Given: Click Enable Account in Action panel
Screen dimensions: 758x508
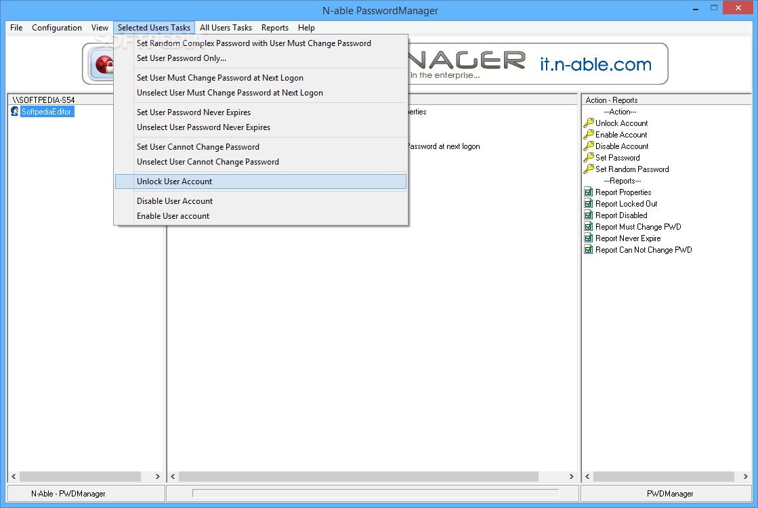Looking at the screenshot, I should [621, 135].
